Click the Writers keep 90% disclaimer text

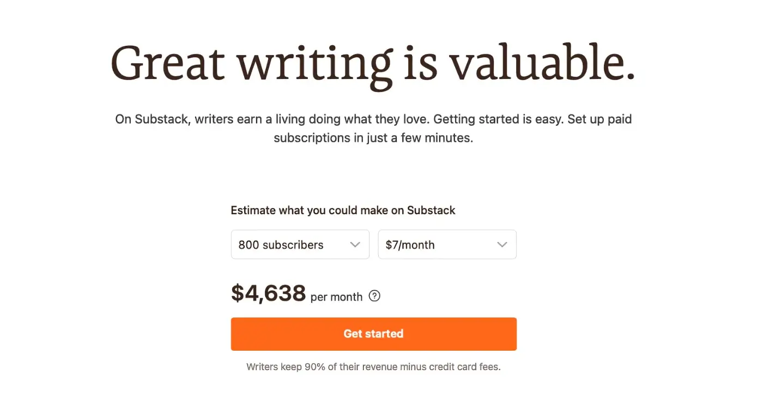pyautogui.click(x=373, y=367)
